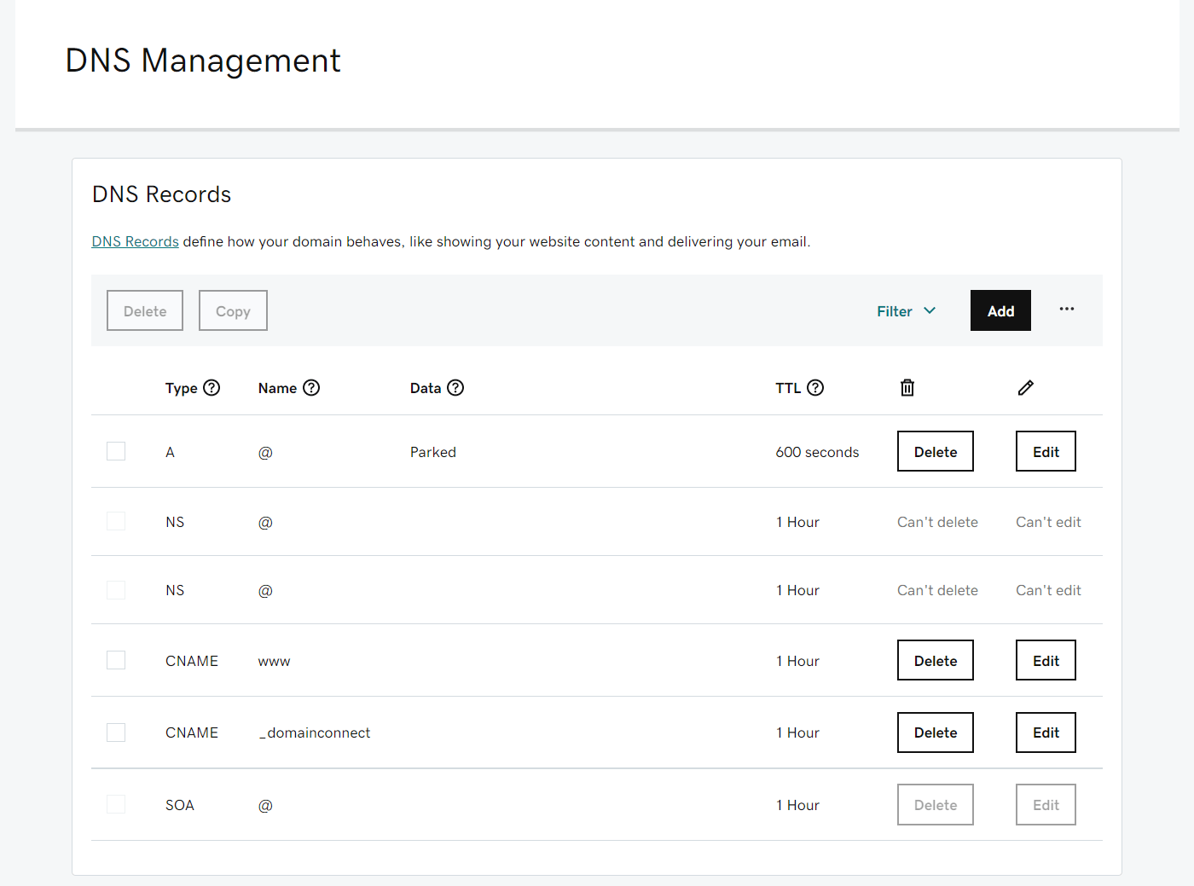
Task: Click the trash can column header icon
Action: coord(907,388)
